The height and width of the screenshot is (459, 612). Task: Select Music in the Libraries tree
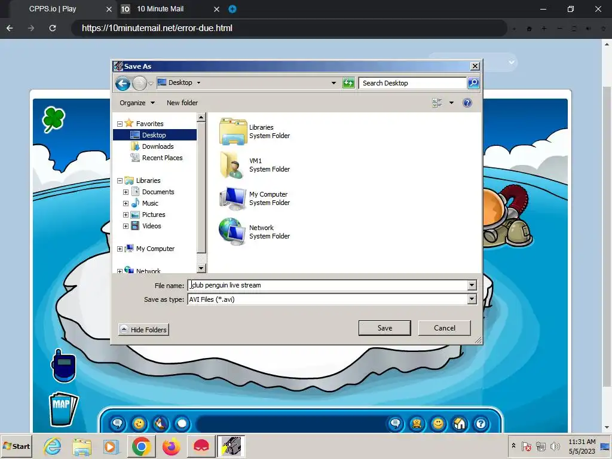coord(150,203)
